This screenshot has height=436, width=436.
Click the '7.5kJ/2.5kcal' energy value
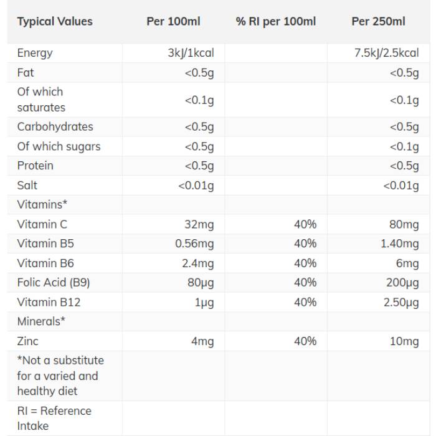(386, 53)
